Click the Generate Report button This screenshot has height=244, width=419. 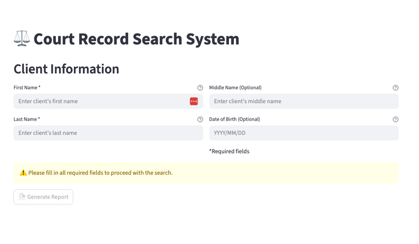[x=43, y=197]
